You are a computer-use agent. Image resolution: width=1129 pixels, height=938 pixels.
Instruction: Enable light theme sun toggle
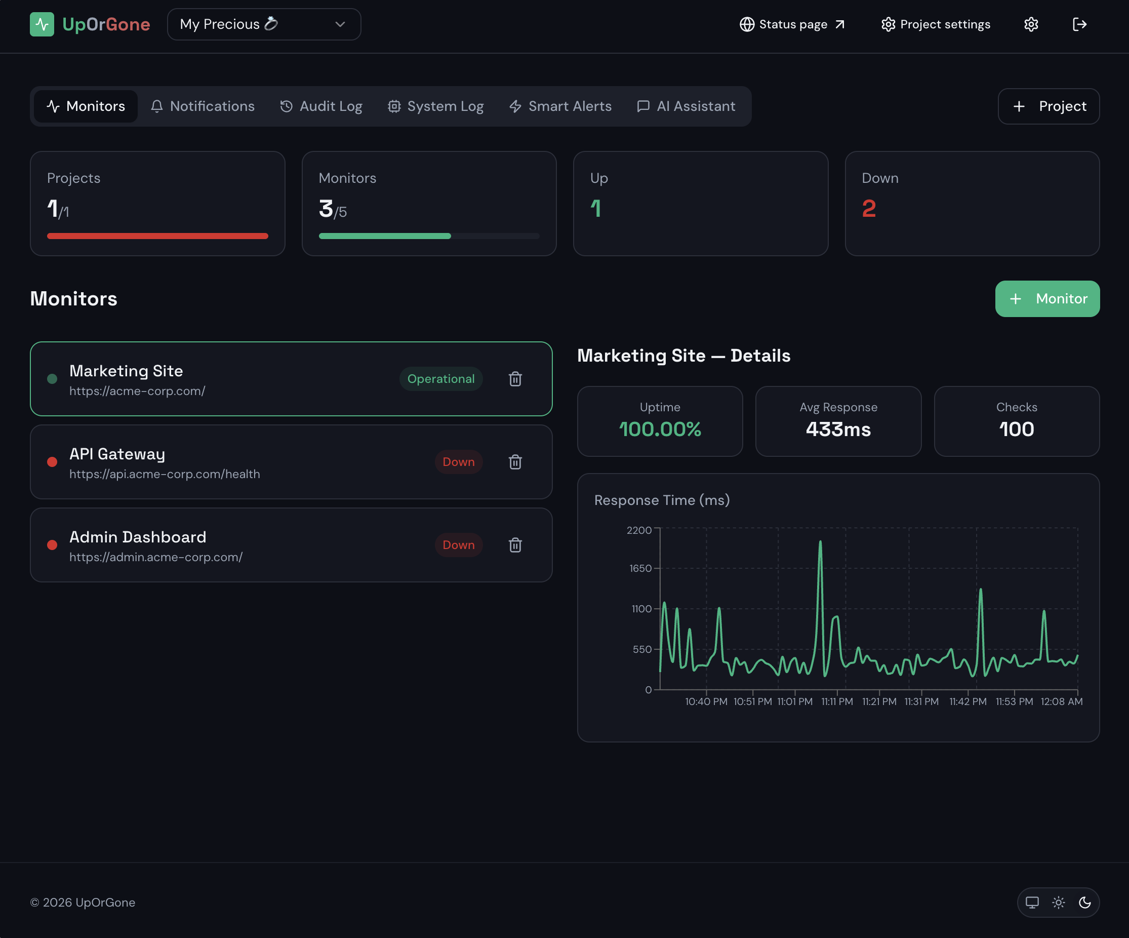click(x=1058, y=903)
